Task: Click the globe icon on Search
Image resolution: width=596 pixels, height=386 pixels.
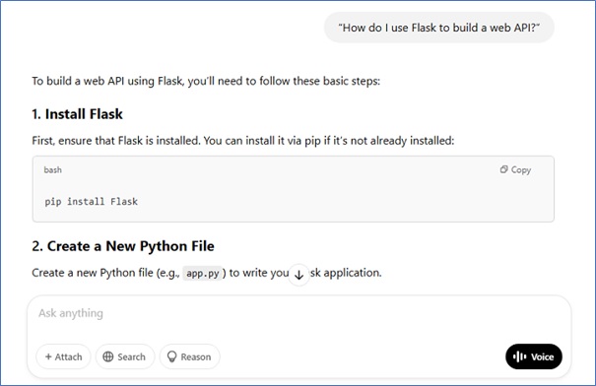Action: 108,356
